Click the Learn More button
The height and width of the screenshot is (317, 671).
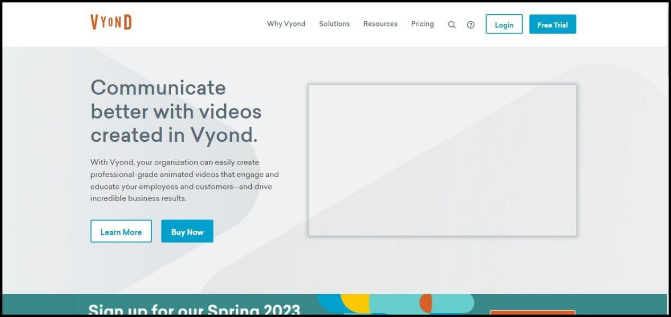coord(121,231)
